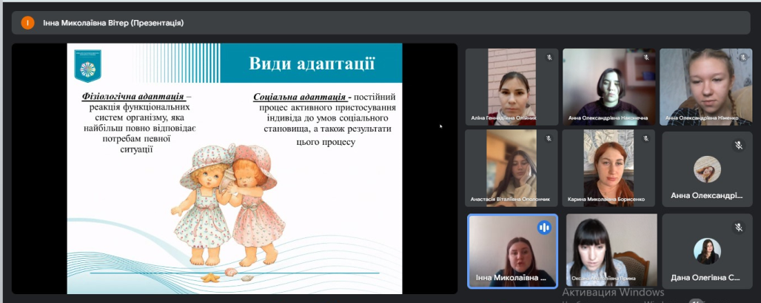The image size is (761, 303).
Task: Click the 'Фізіологічна адаптація' heading on slide
Action: tap(133, 96)
